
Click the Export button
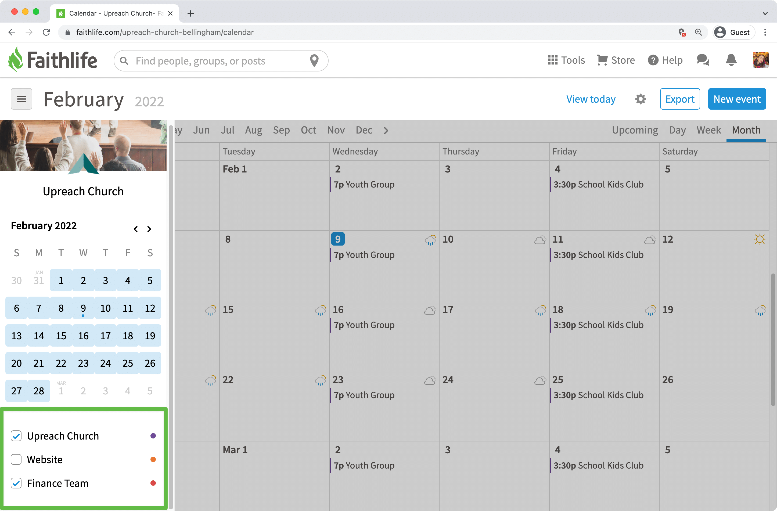point(680,99)
